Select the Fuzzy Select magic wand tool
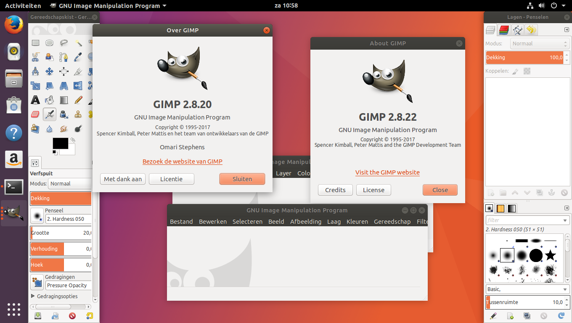This screenshot has height=323, width=572. coord(78,42)
